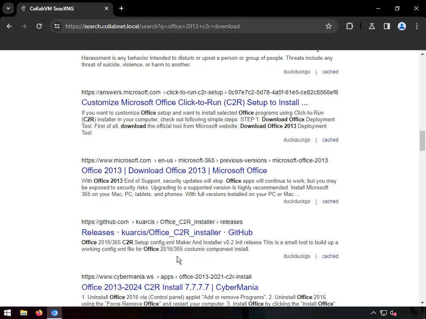Click the page vertical scrollbar thumb
The height and width of the screenshot is (319, 426).
point(422,140)
